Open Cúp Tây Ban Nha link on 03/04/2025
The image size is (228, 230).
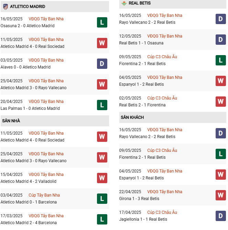[x=44, y=195]
